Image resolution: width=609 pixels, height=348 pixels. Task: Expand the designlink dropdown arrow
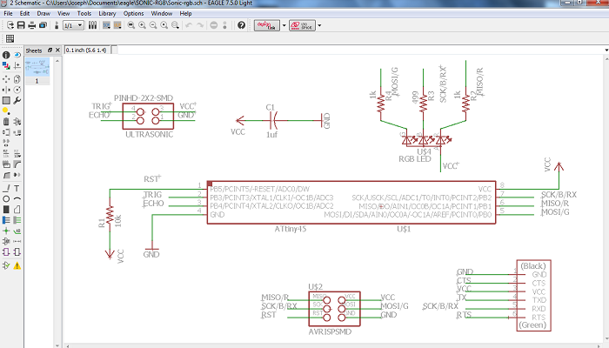coord(284,25)
